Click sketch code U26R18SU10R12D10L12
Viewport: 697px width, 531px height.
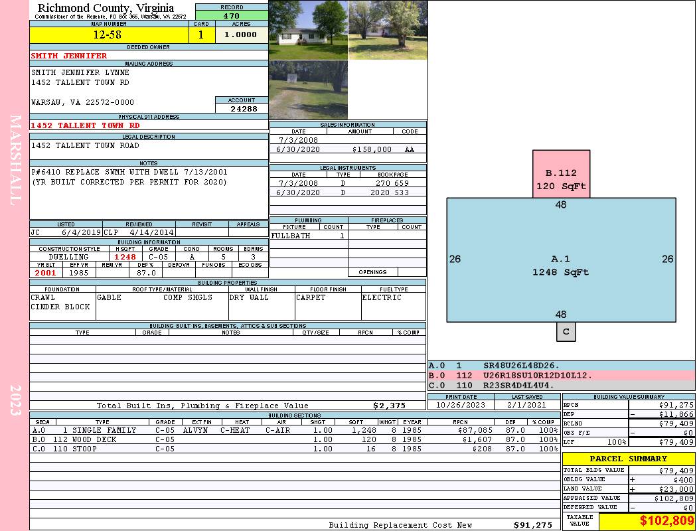[x=538, y=376]
